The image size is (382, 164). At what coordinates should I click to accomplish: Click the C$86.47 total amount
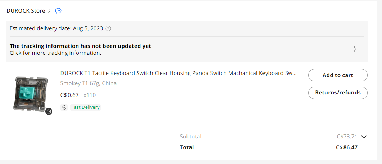(346, 147)
